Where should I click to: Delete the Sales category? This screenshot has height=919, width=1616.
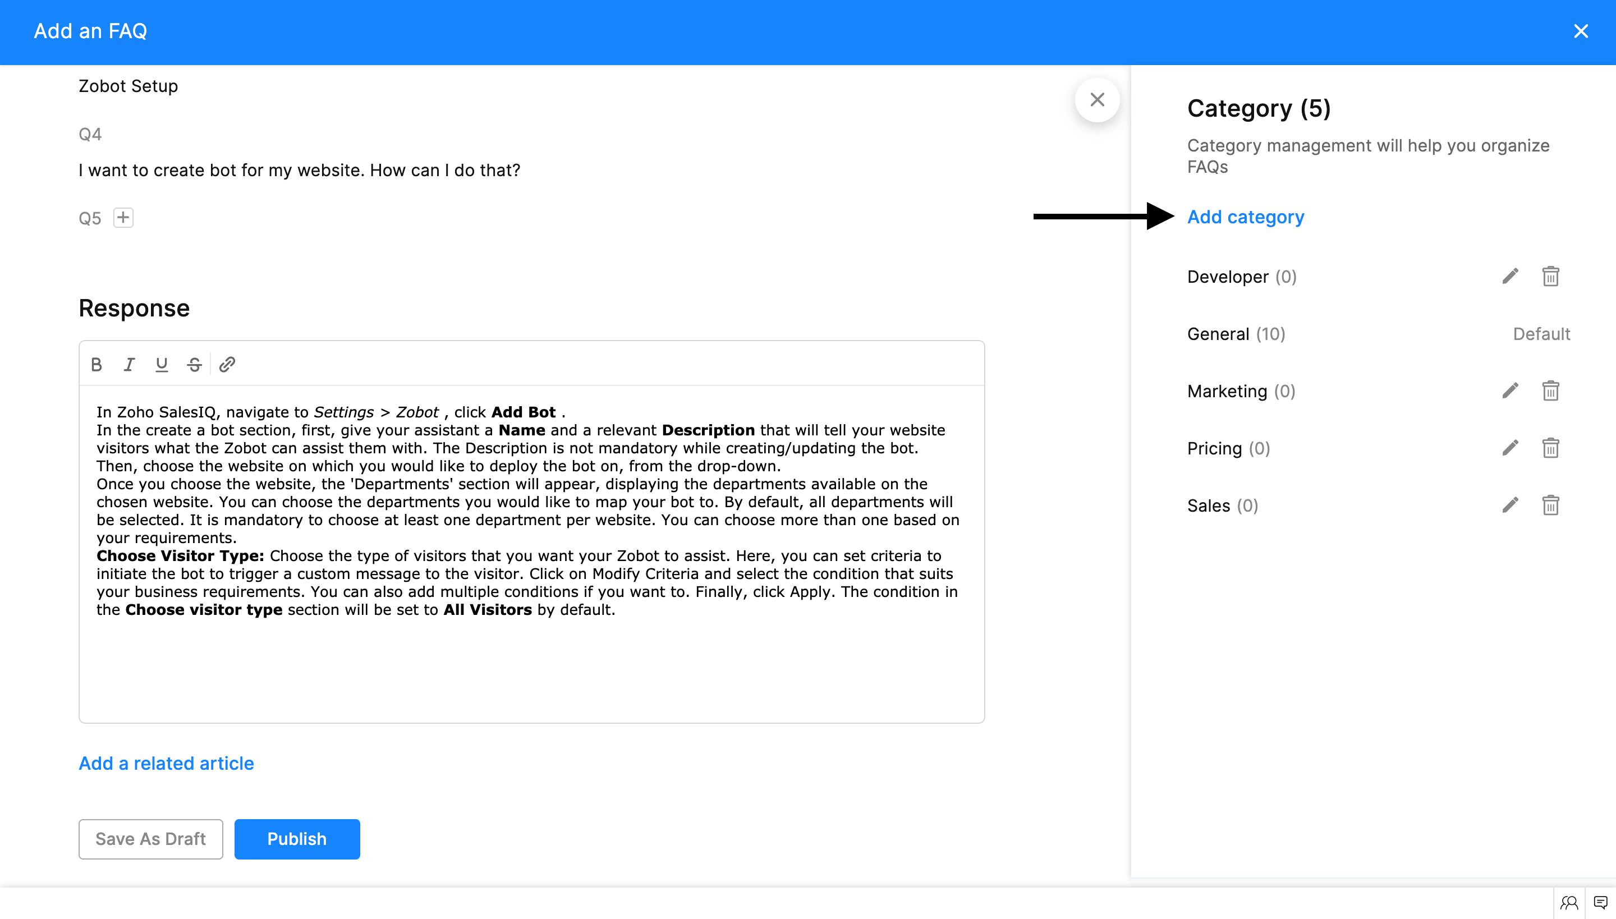click(x=1551, y=505)
